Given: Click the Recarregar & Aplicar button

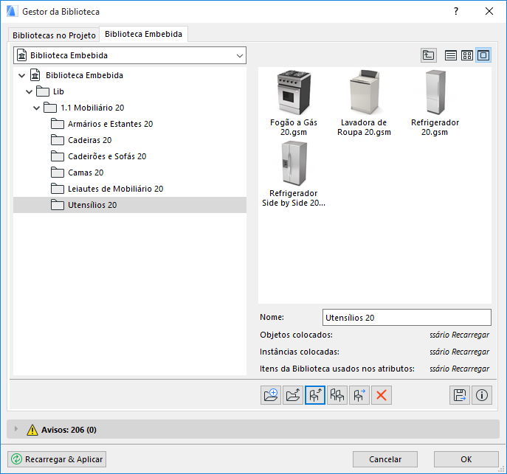Looking at the screenshot, I should (57, 459).
